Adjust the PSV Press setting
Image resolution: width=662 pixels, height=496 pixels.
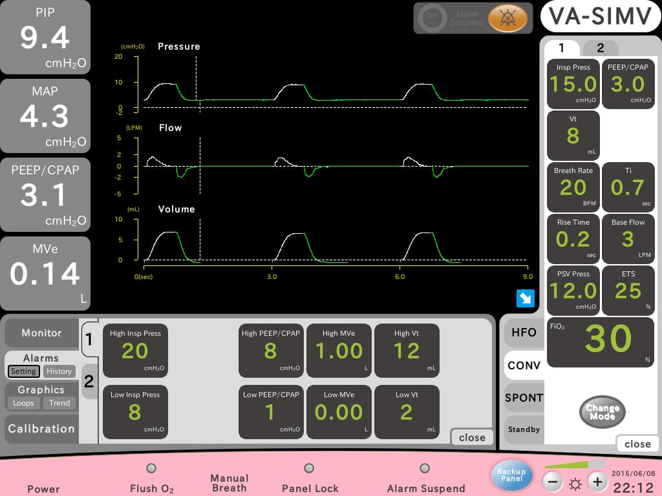(x=573, y=291)
